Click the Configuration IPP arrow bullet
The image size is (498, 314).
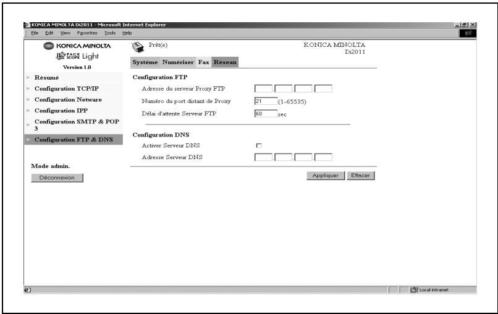point(28,110)
